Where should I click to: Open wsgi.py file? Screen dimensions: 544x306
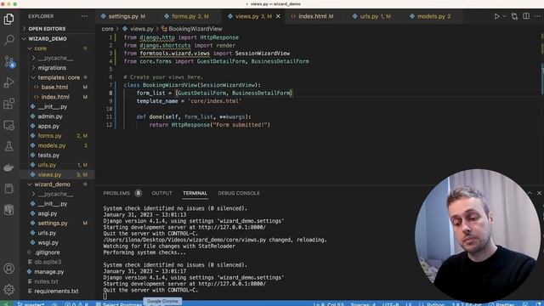pos(48,242)
